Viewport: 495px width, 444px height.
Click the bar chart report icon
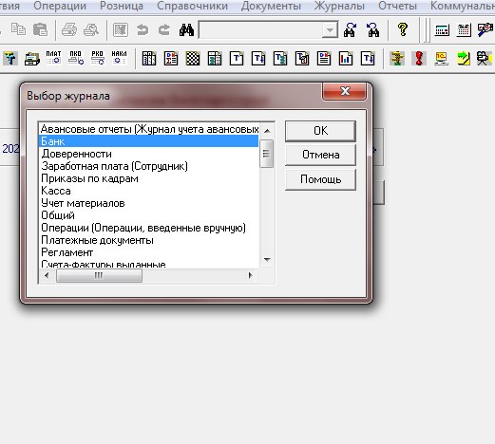[x=346, y=59]
